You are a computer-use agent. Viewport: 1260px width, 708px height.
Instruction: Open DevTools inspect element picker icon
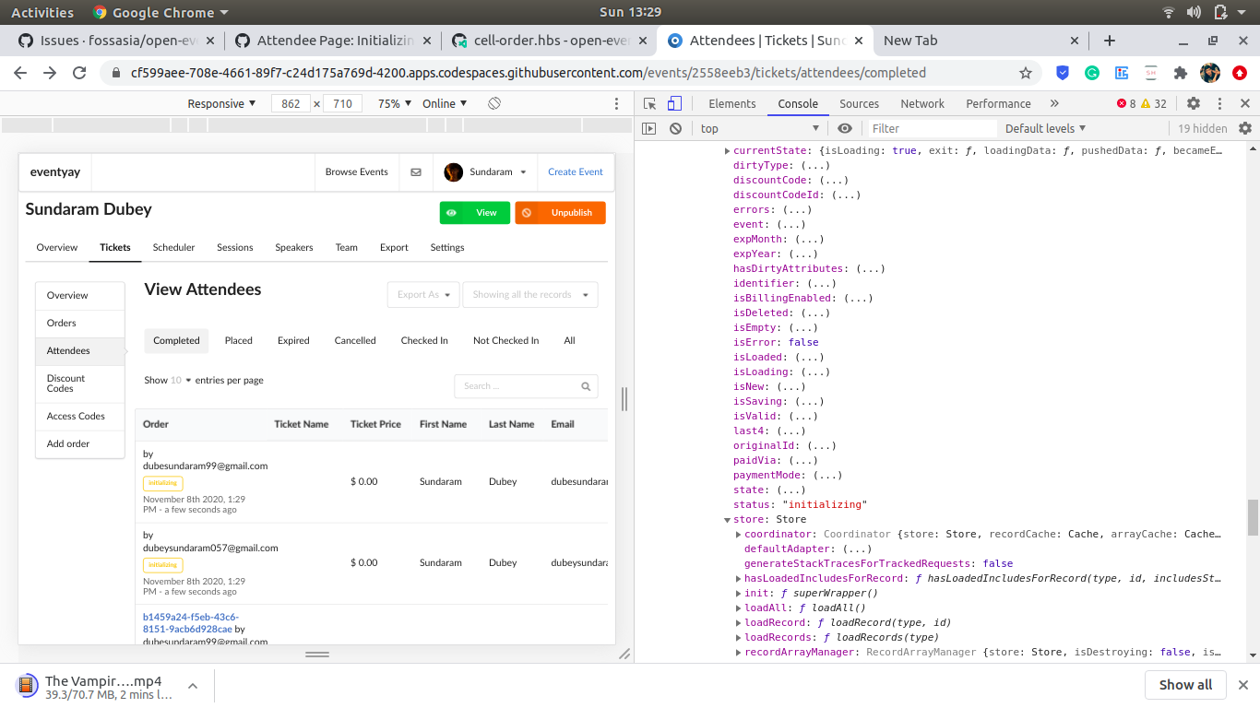coord(650,103)
